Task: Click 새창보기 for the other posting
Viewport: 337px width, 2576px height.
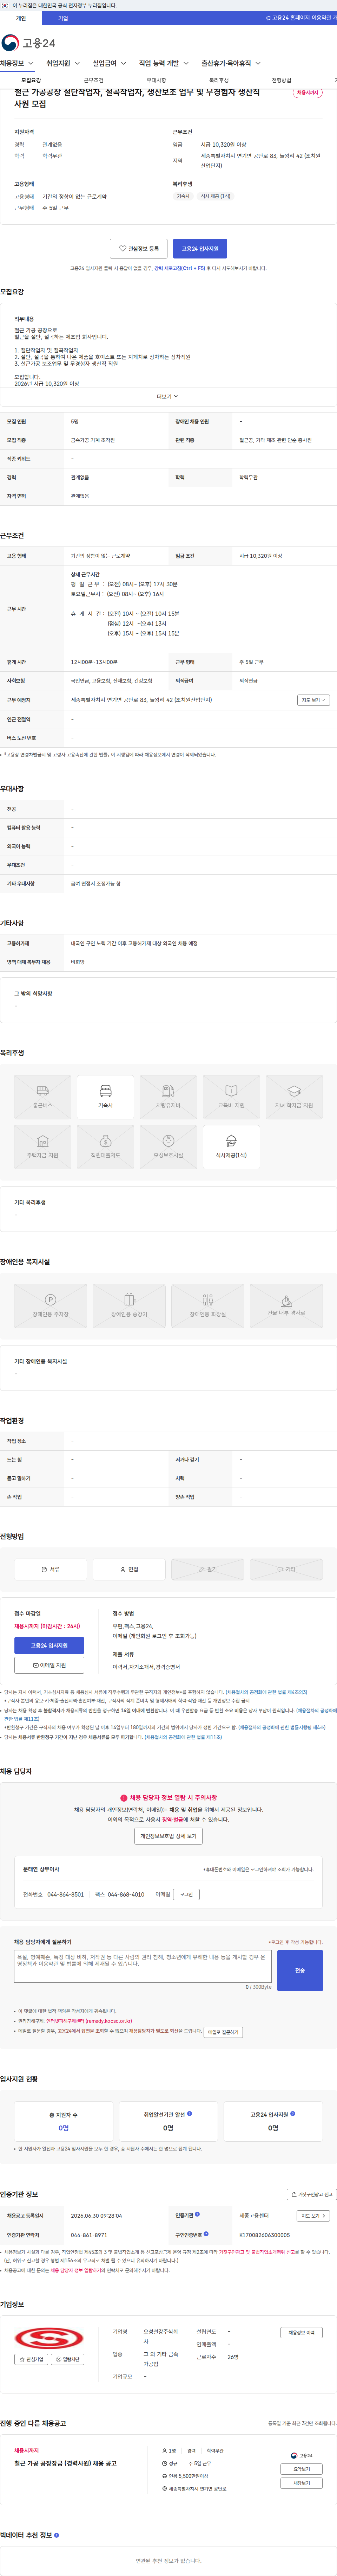Action: (301, 2483)
